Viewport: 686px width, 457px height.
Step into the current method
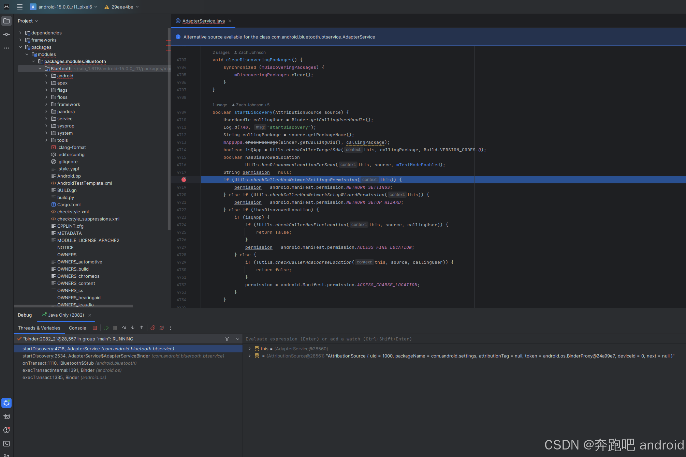[133, 328]
